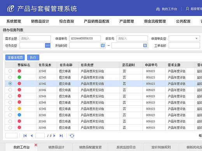The height and width of the screenshot is (151, 202).
Task: Click 809123 cell in selected row
Action: coord(150,84)
